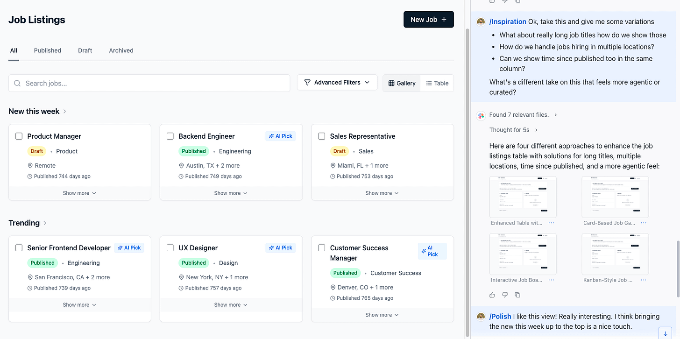680x339 pixels.
Task: Copy the response with the copy icon
Action: (x=517, y=295)
